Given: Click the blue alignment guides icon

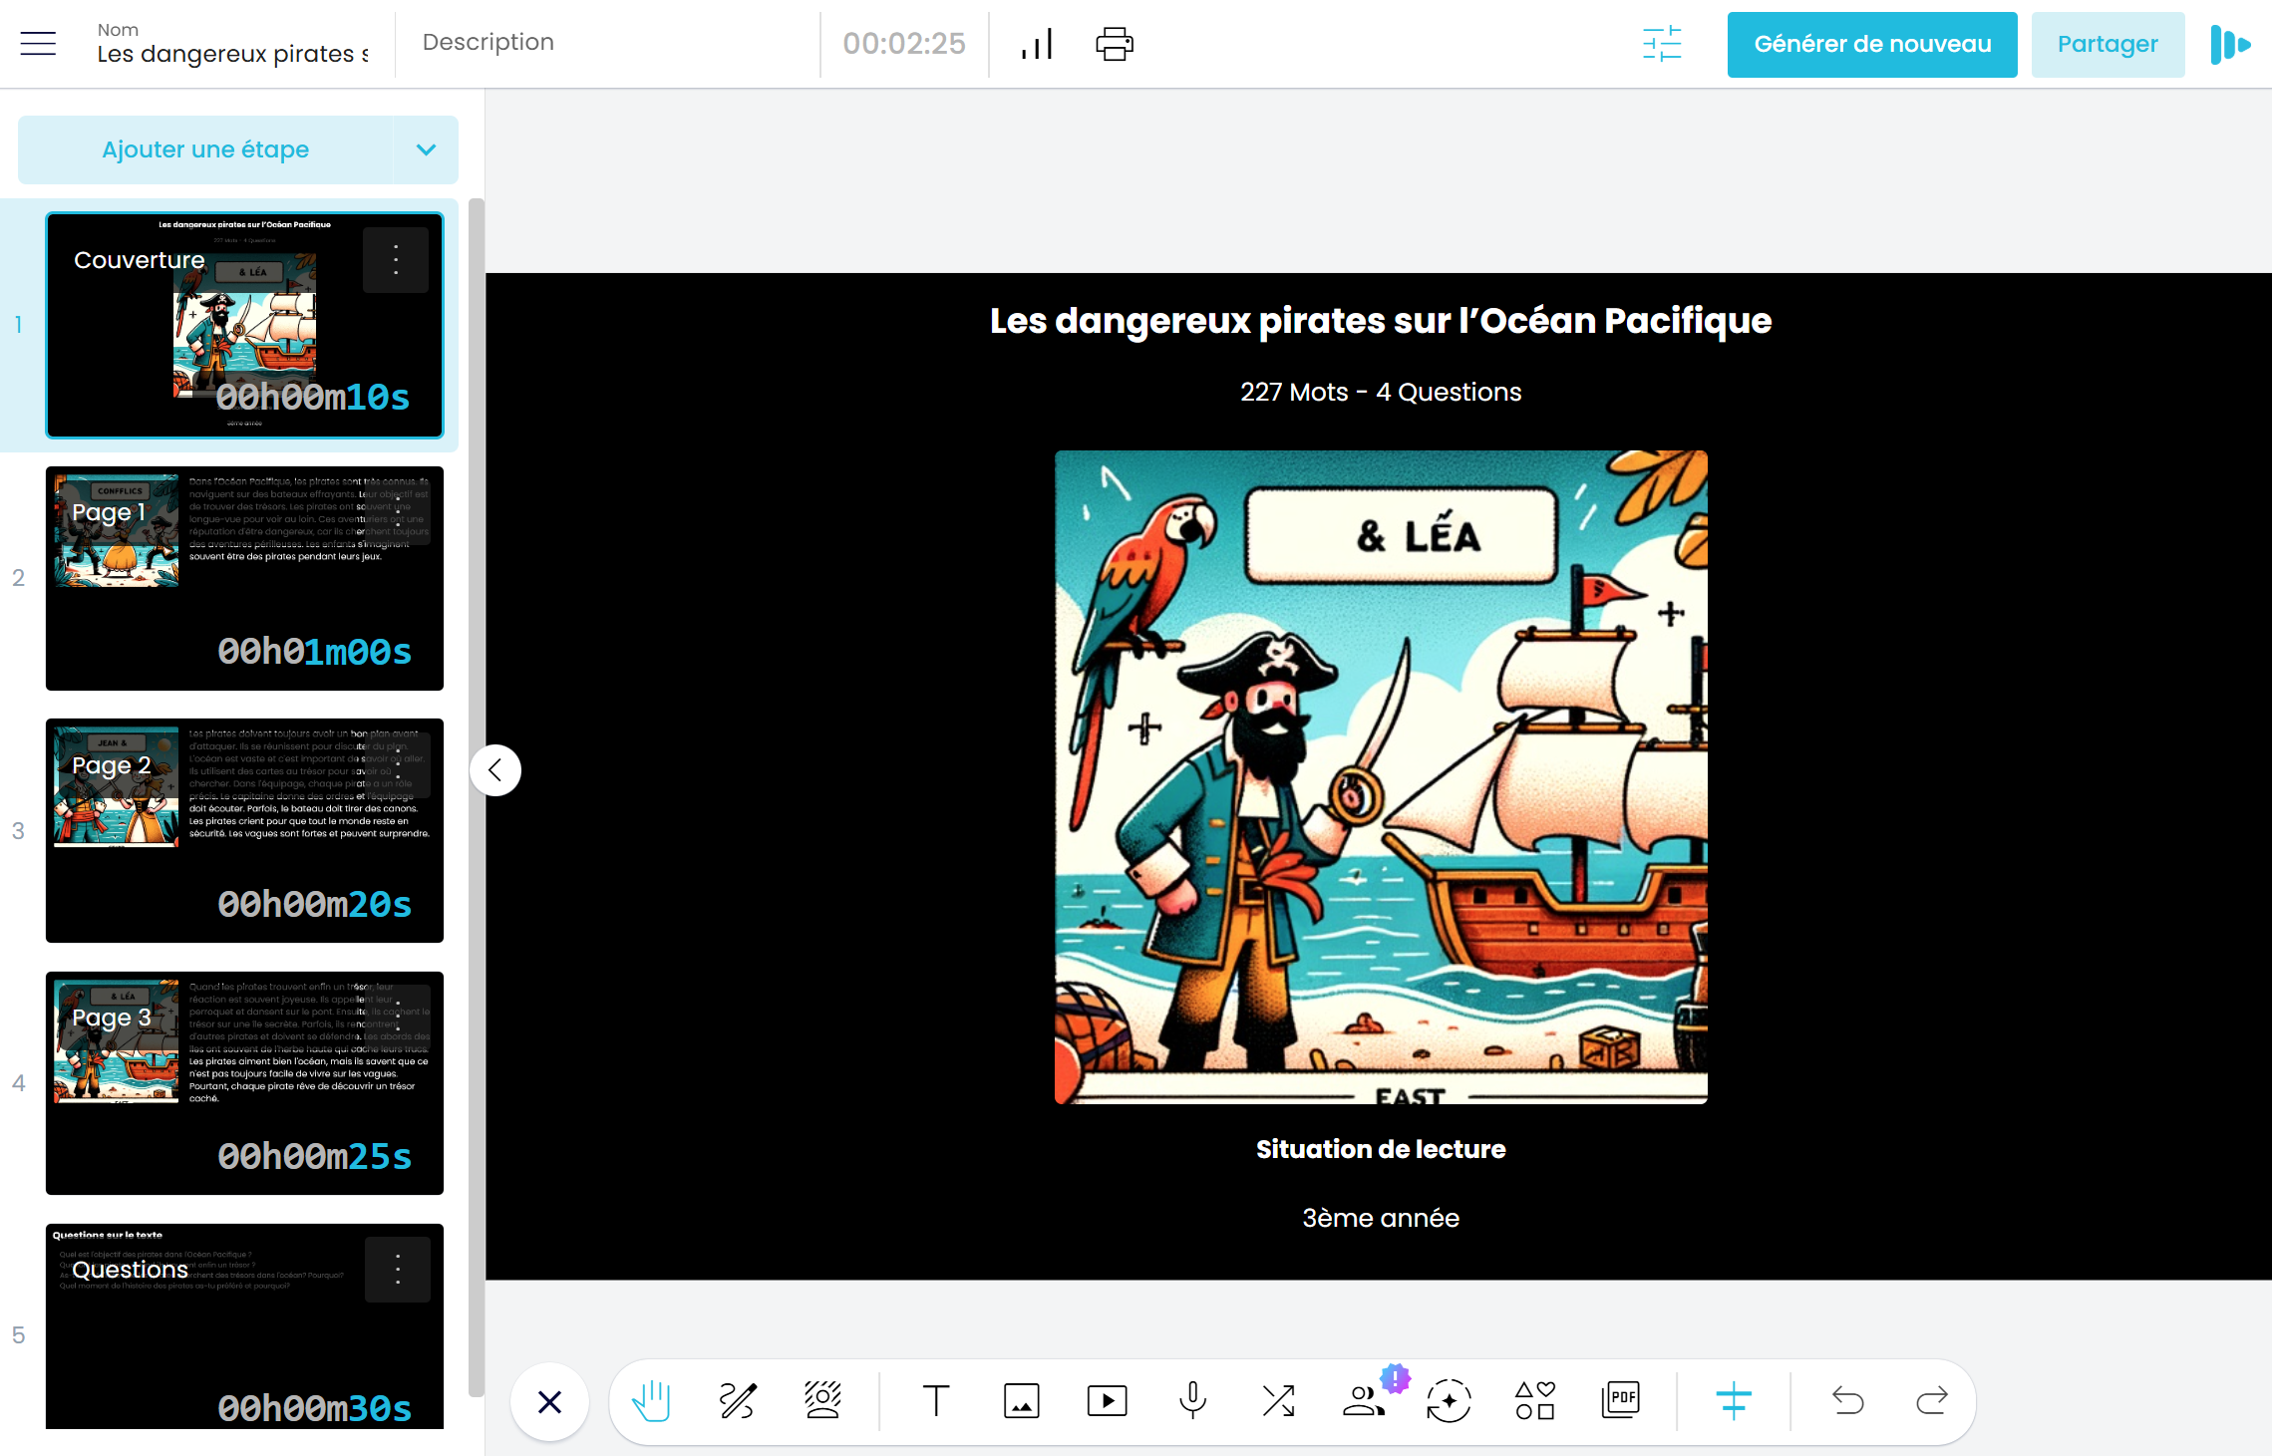Looking at the screenshot, I should [1734, 1401].
